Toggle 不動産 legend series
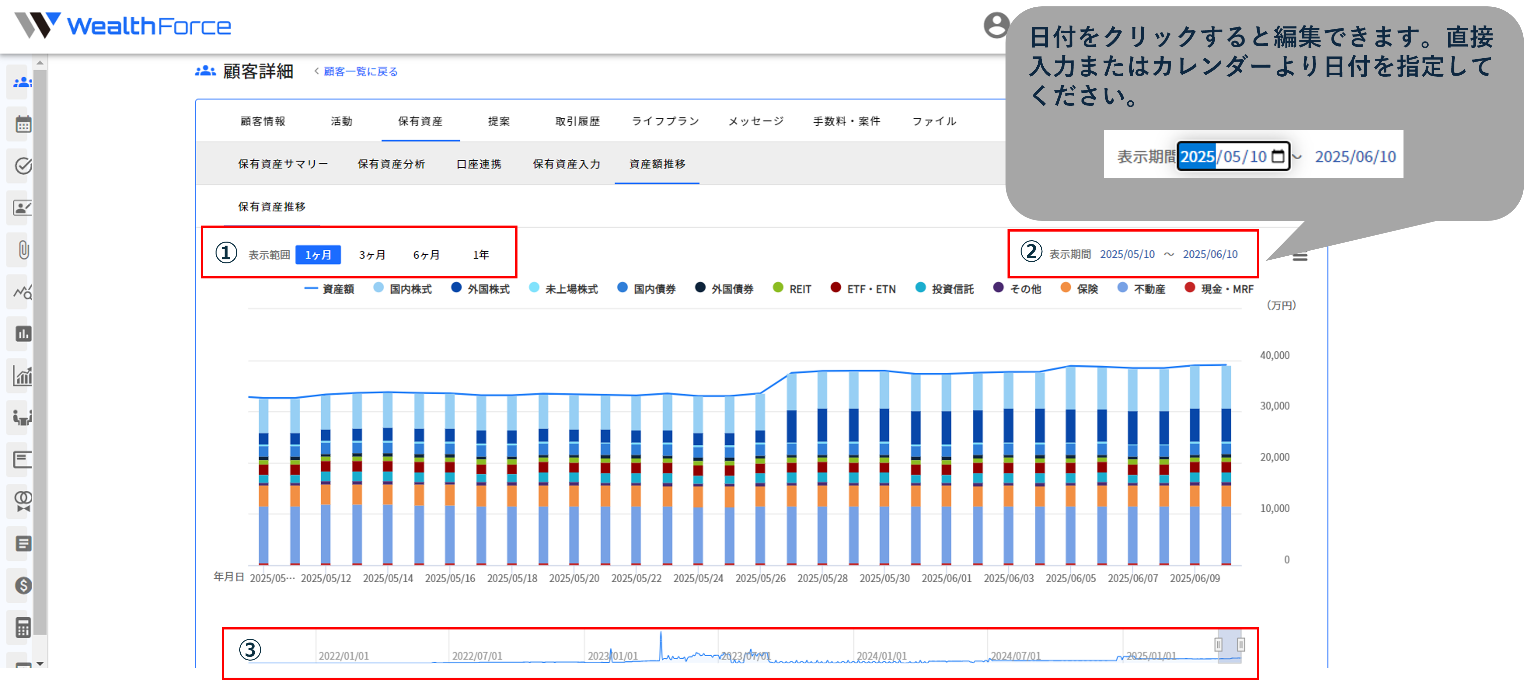This screenshot has width=1524, height=680. coord(1141,288)
